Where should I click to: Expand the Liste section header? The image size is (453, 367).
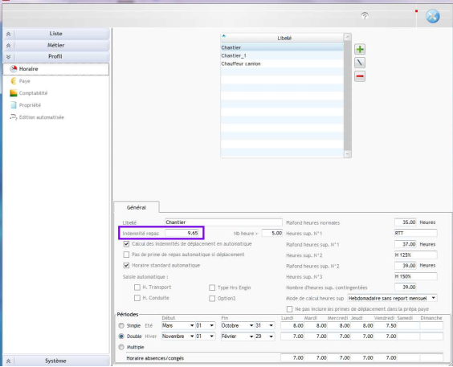coord(56,34)
